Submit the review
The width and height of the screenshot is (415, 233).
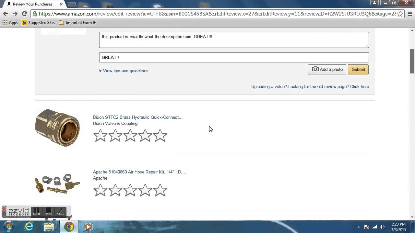358,69
